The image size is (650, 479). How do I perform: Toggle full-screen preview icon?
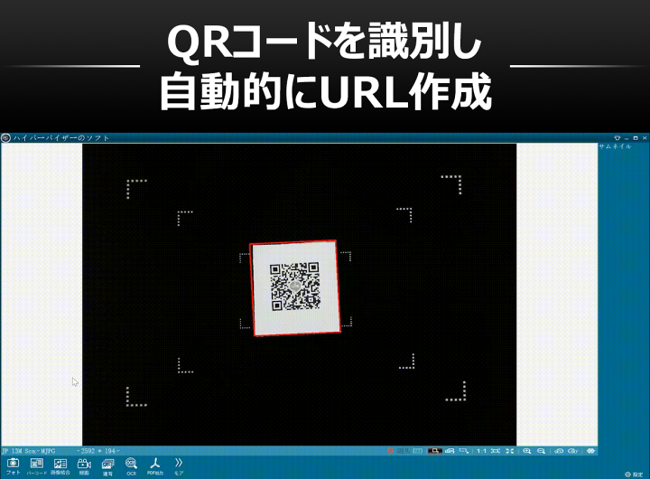coord(509,451)
